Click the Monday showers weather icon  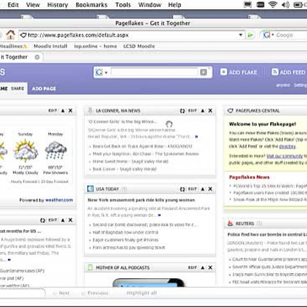[x=56, y=150]
